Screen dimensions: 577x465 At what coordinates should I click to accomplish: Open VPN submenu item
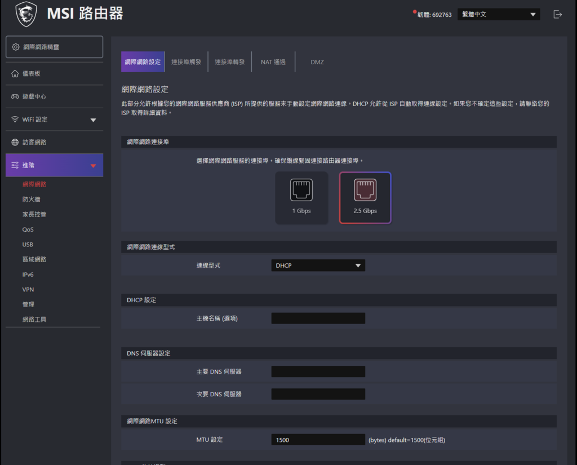click(x=28, y=289)
